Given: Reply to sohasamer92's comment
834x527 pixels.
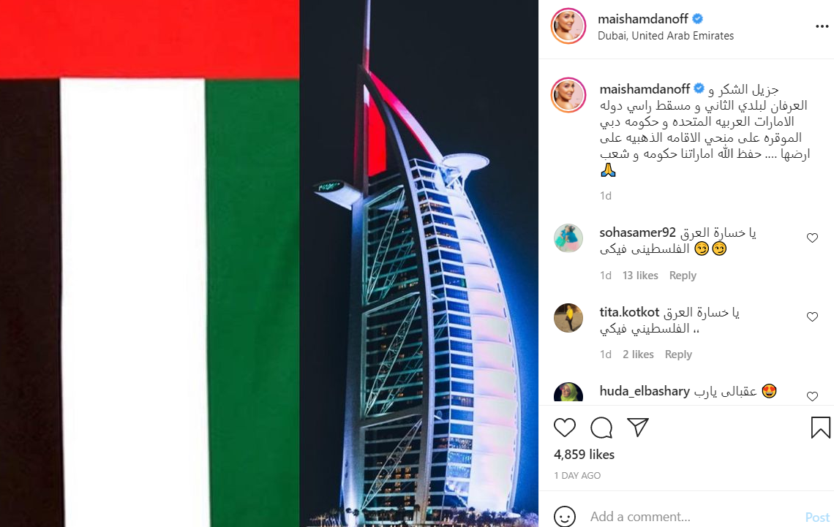Looking at the screenshot, I should 683,275.
